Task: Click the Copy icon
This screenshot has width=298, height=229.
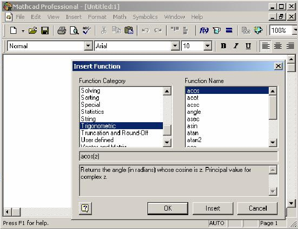Action: pyautogui.click(x=116, y=30)
